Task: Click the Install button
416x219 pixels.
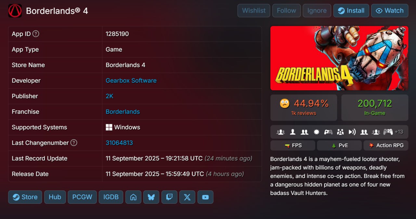Action: [x=351, y=11]
